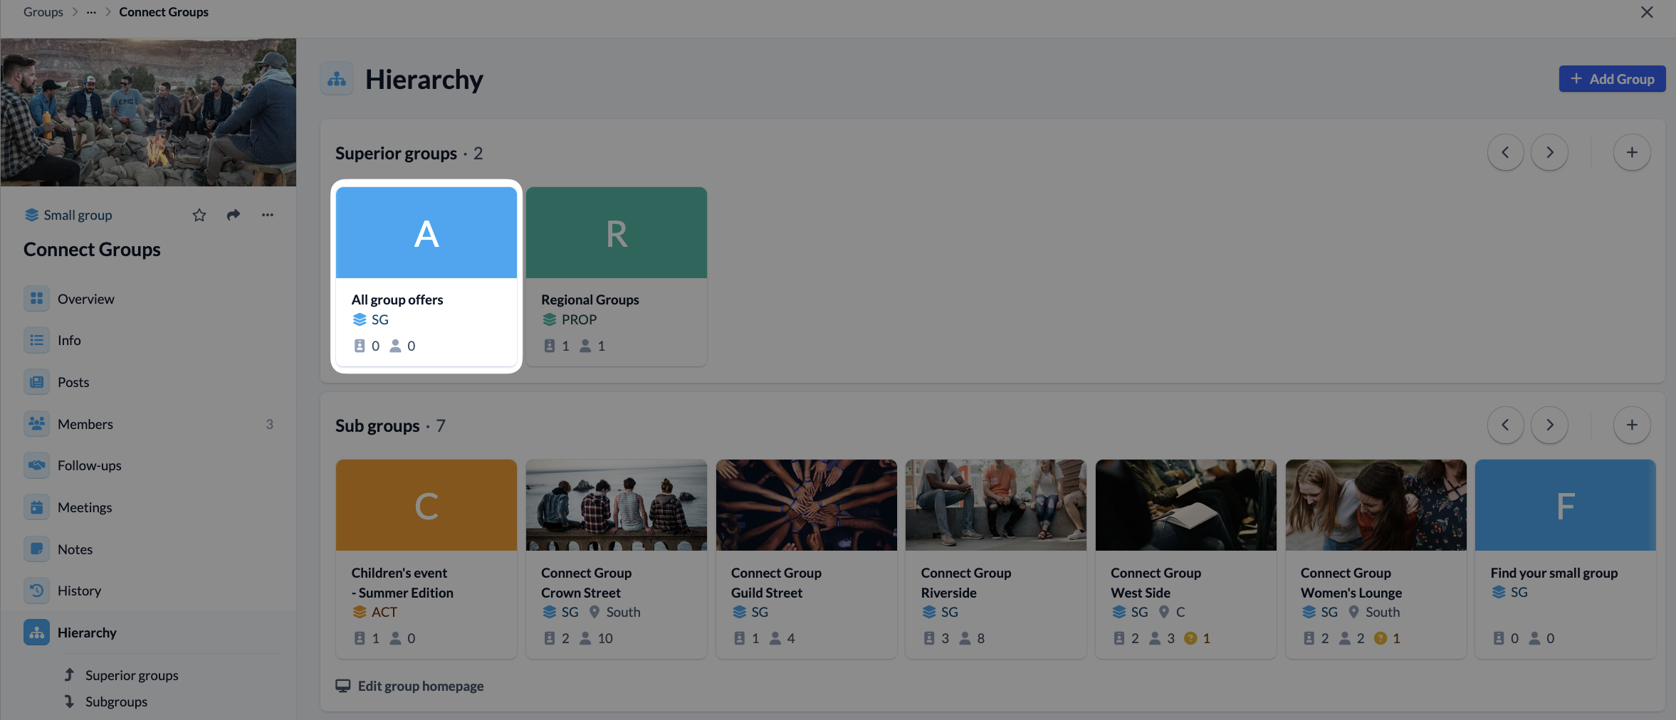Star Connect Groups as favorite
The image size is (1676, 720).
(199, 215)
